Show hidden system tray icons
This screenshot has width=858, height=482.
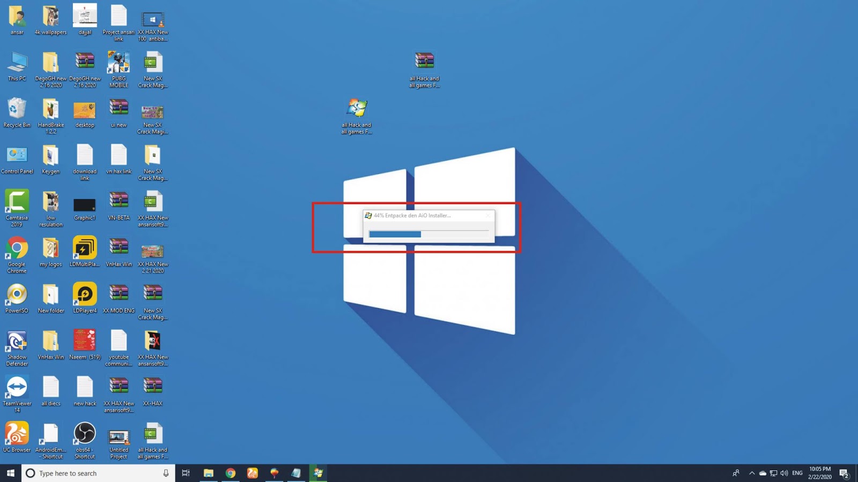point(751,473)
